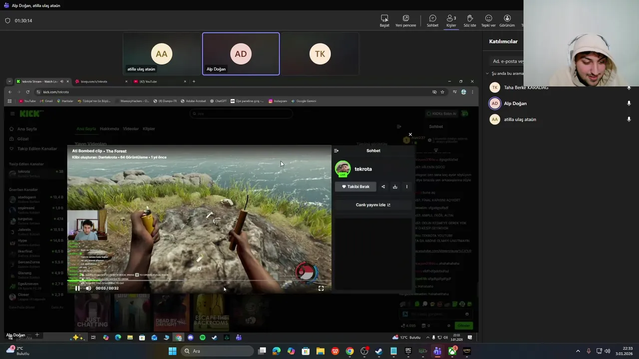Open File Explorer from Windows taskbar
The height and width of the screenshot is (359, 639).
[x=320, y=351]
